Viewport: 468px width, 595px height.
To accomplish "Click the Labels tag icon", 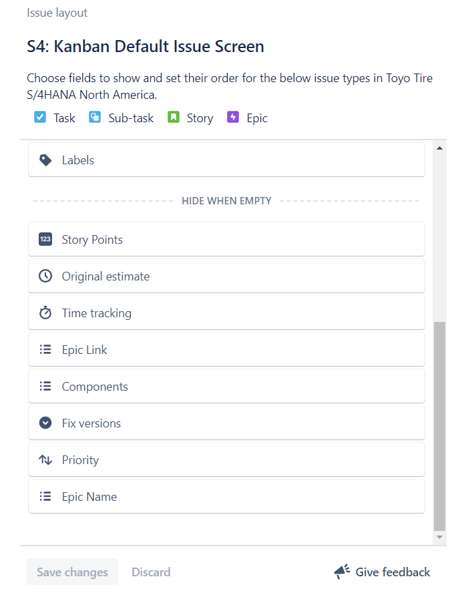I will click(x=45, y=160).
